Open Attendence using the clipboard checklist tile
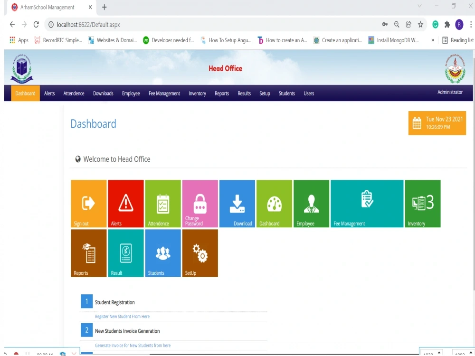 (x=162, y=202)
